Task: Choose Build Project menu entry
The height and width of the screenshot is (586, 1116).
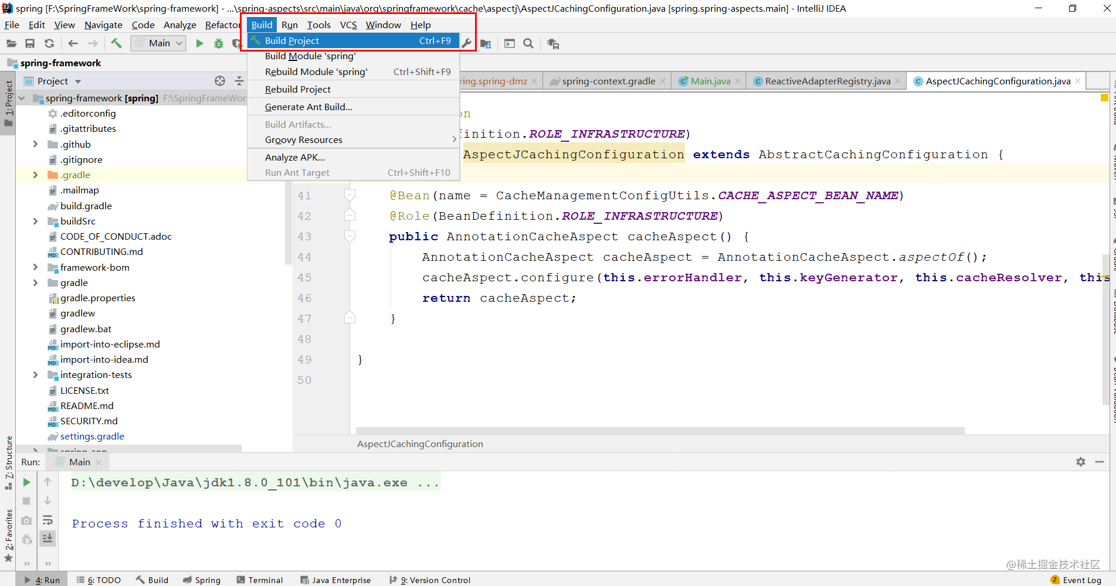Action: click(x=354, y=40)
